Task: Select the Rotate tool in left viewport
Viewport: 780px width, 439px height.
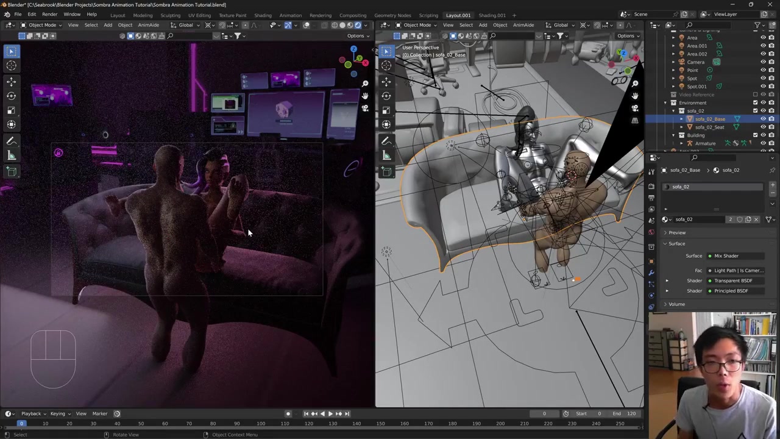Action: click(11, 96)
